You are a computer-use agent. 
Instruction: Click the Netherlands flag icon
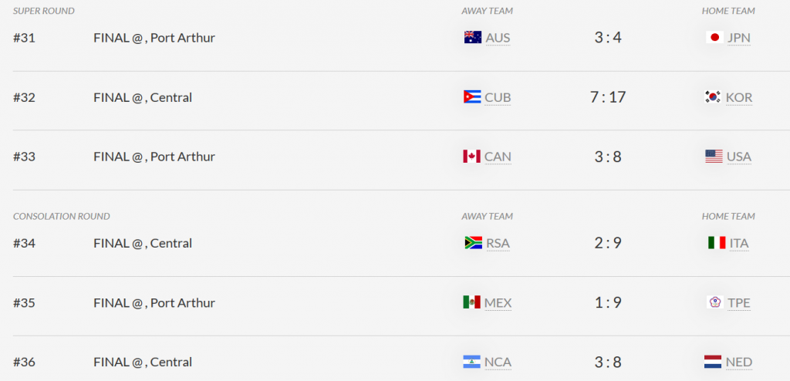tap(713, 362)
